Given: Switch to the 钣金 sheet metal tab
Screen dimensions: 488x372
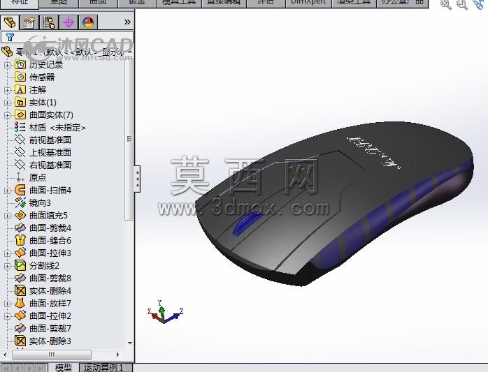Looking at the screenshot, I should 137,3.
